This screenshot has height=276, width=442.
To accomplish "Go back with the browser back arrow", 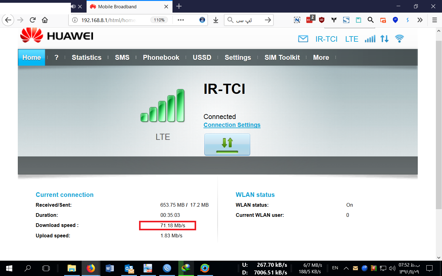I will click(x=8, y=20).
